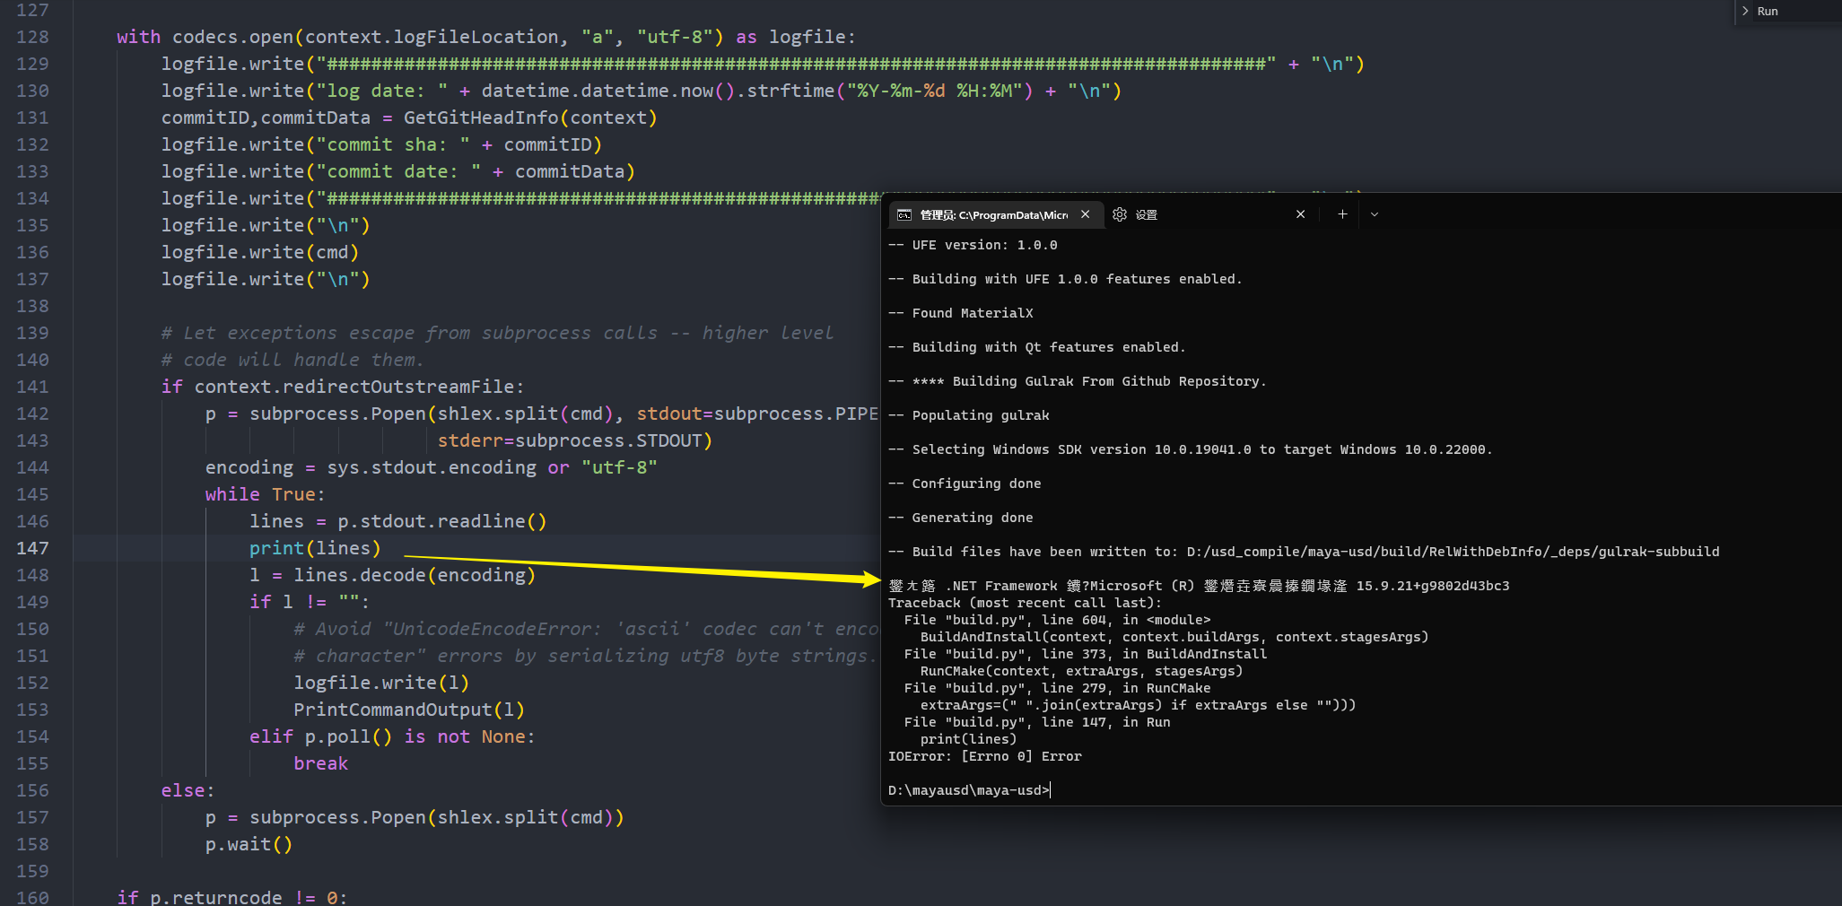Image resolution: width=1842 pixels, height=906 pixels.
Task: Click "-- Building with Qt features enabled." line
Action: pos(1037,347)
